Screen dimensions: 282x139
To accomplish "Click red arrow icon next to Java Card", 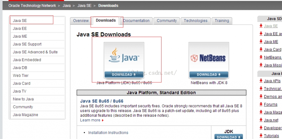I will click(x=261, y=49).
